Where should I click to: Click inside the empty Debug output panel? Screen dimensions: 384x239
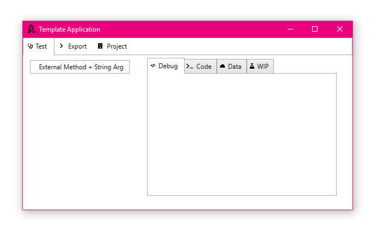[x=241, y=134]
